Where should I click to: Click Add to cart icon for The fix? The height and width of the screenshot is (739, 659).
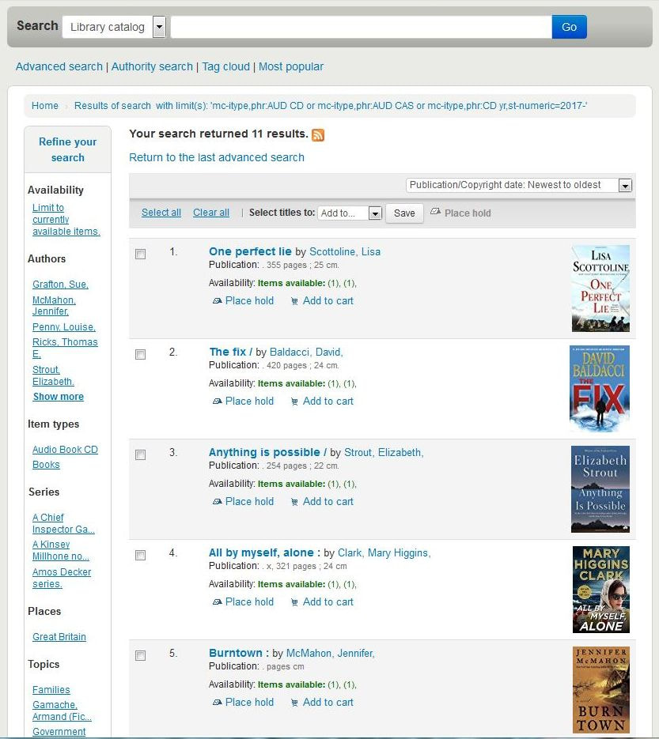click(x=295, y=402)
